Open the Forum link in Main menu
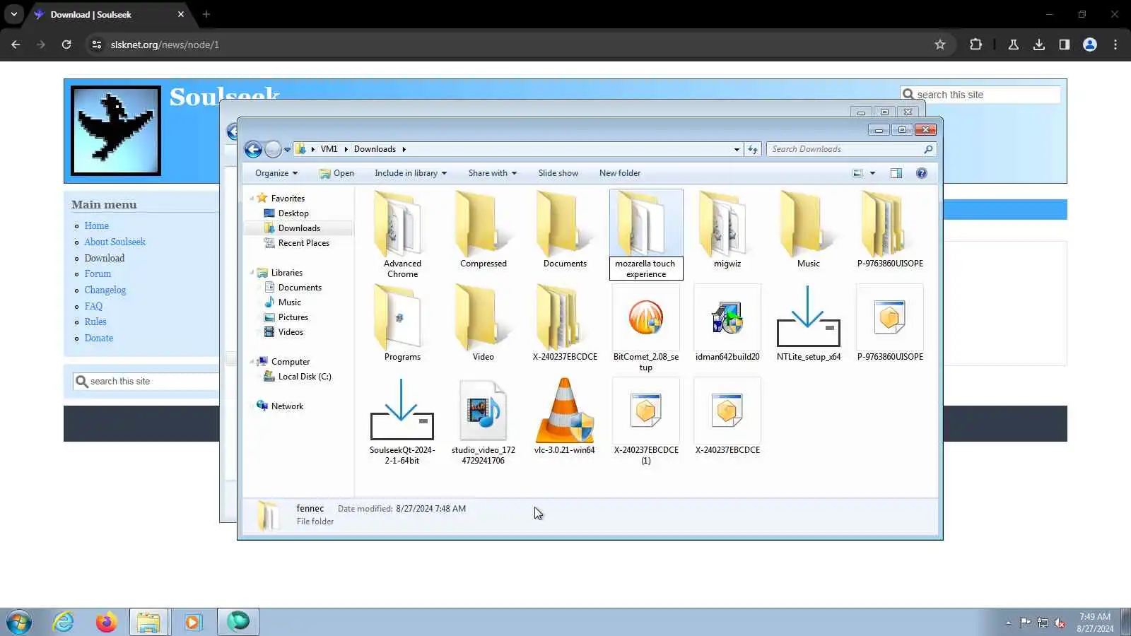The height and width of the screenshot is (636, 1131). point(98,274)
